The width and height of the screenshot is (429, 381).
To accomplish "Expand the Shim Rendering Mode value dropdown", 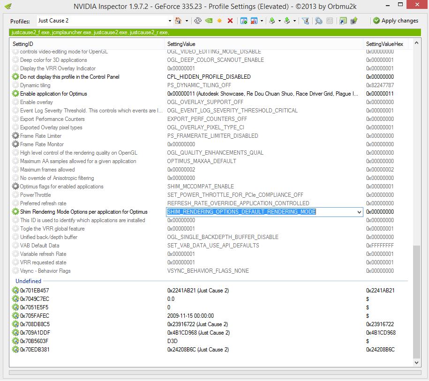I will point(359,212).
